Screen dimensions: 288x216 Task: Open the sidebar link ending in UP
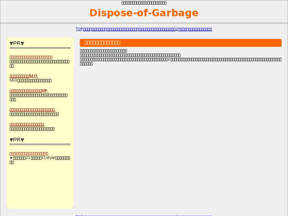tap(29, 91)
